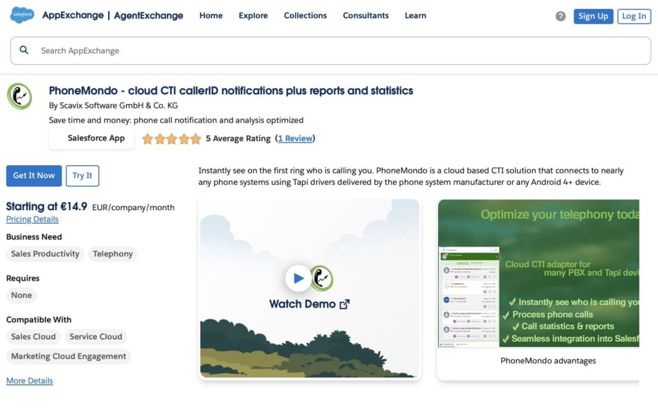Viewport: 658px width, 408px height.
Task: Click the search magnifier icon
Action: click(x=24, y=50)
